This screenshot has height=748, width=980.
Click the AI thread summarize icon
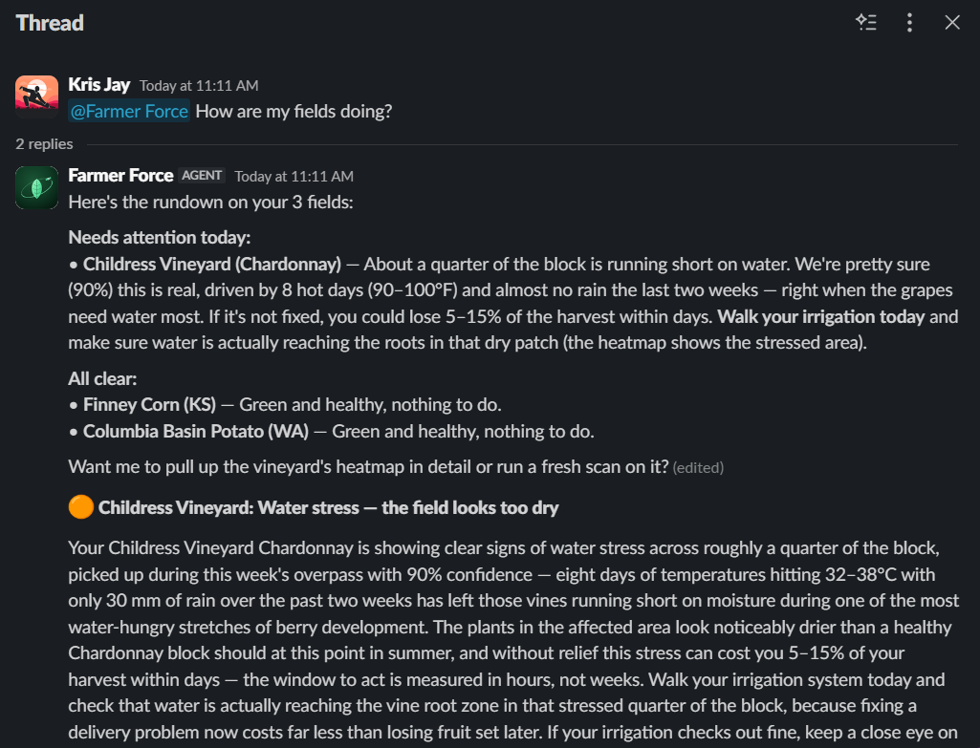coord(866,23)
